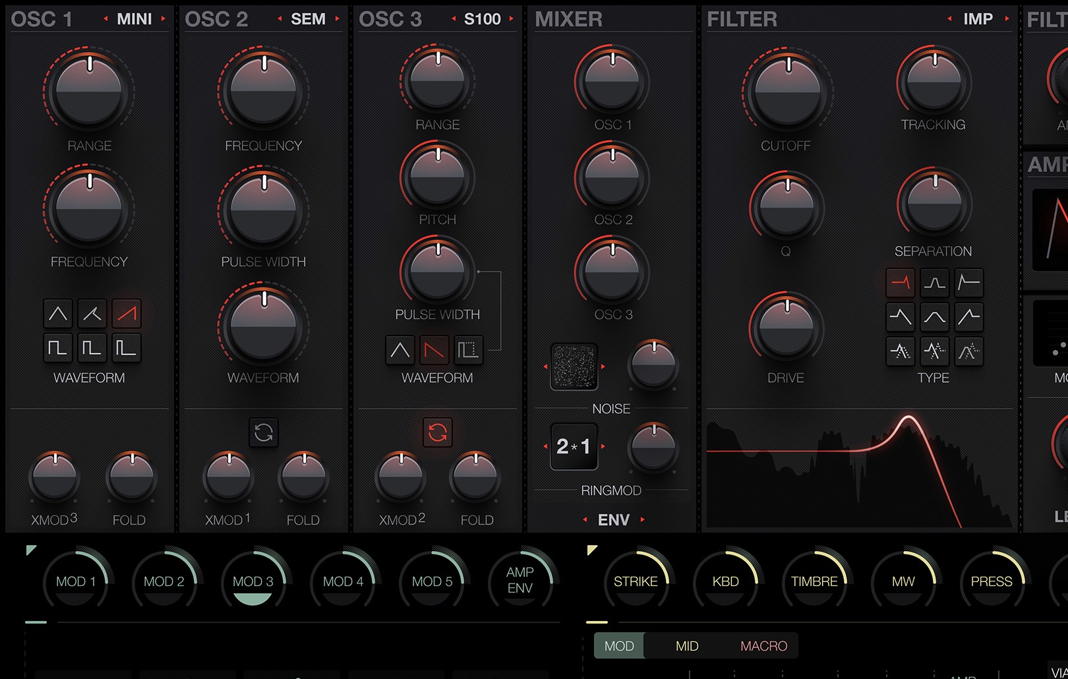Select the first square wave on OSC 1
Screen dimensions: 1068x679
point(58,347)
